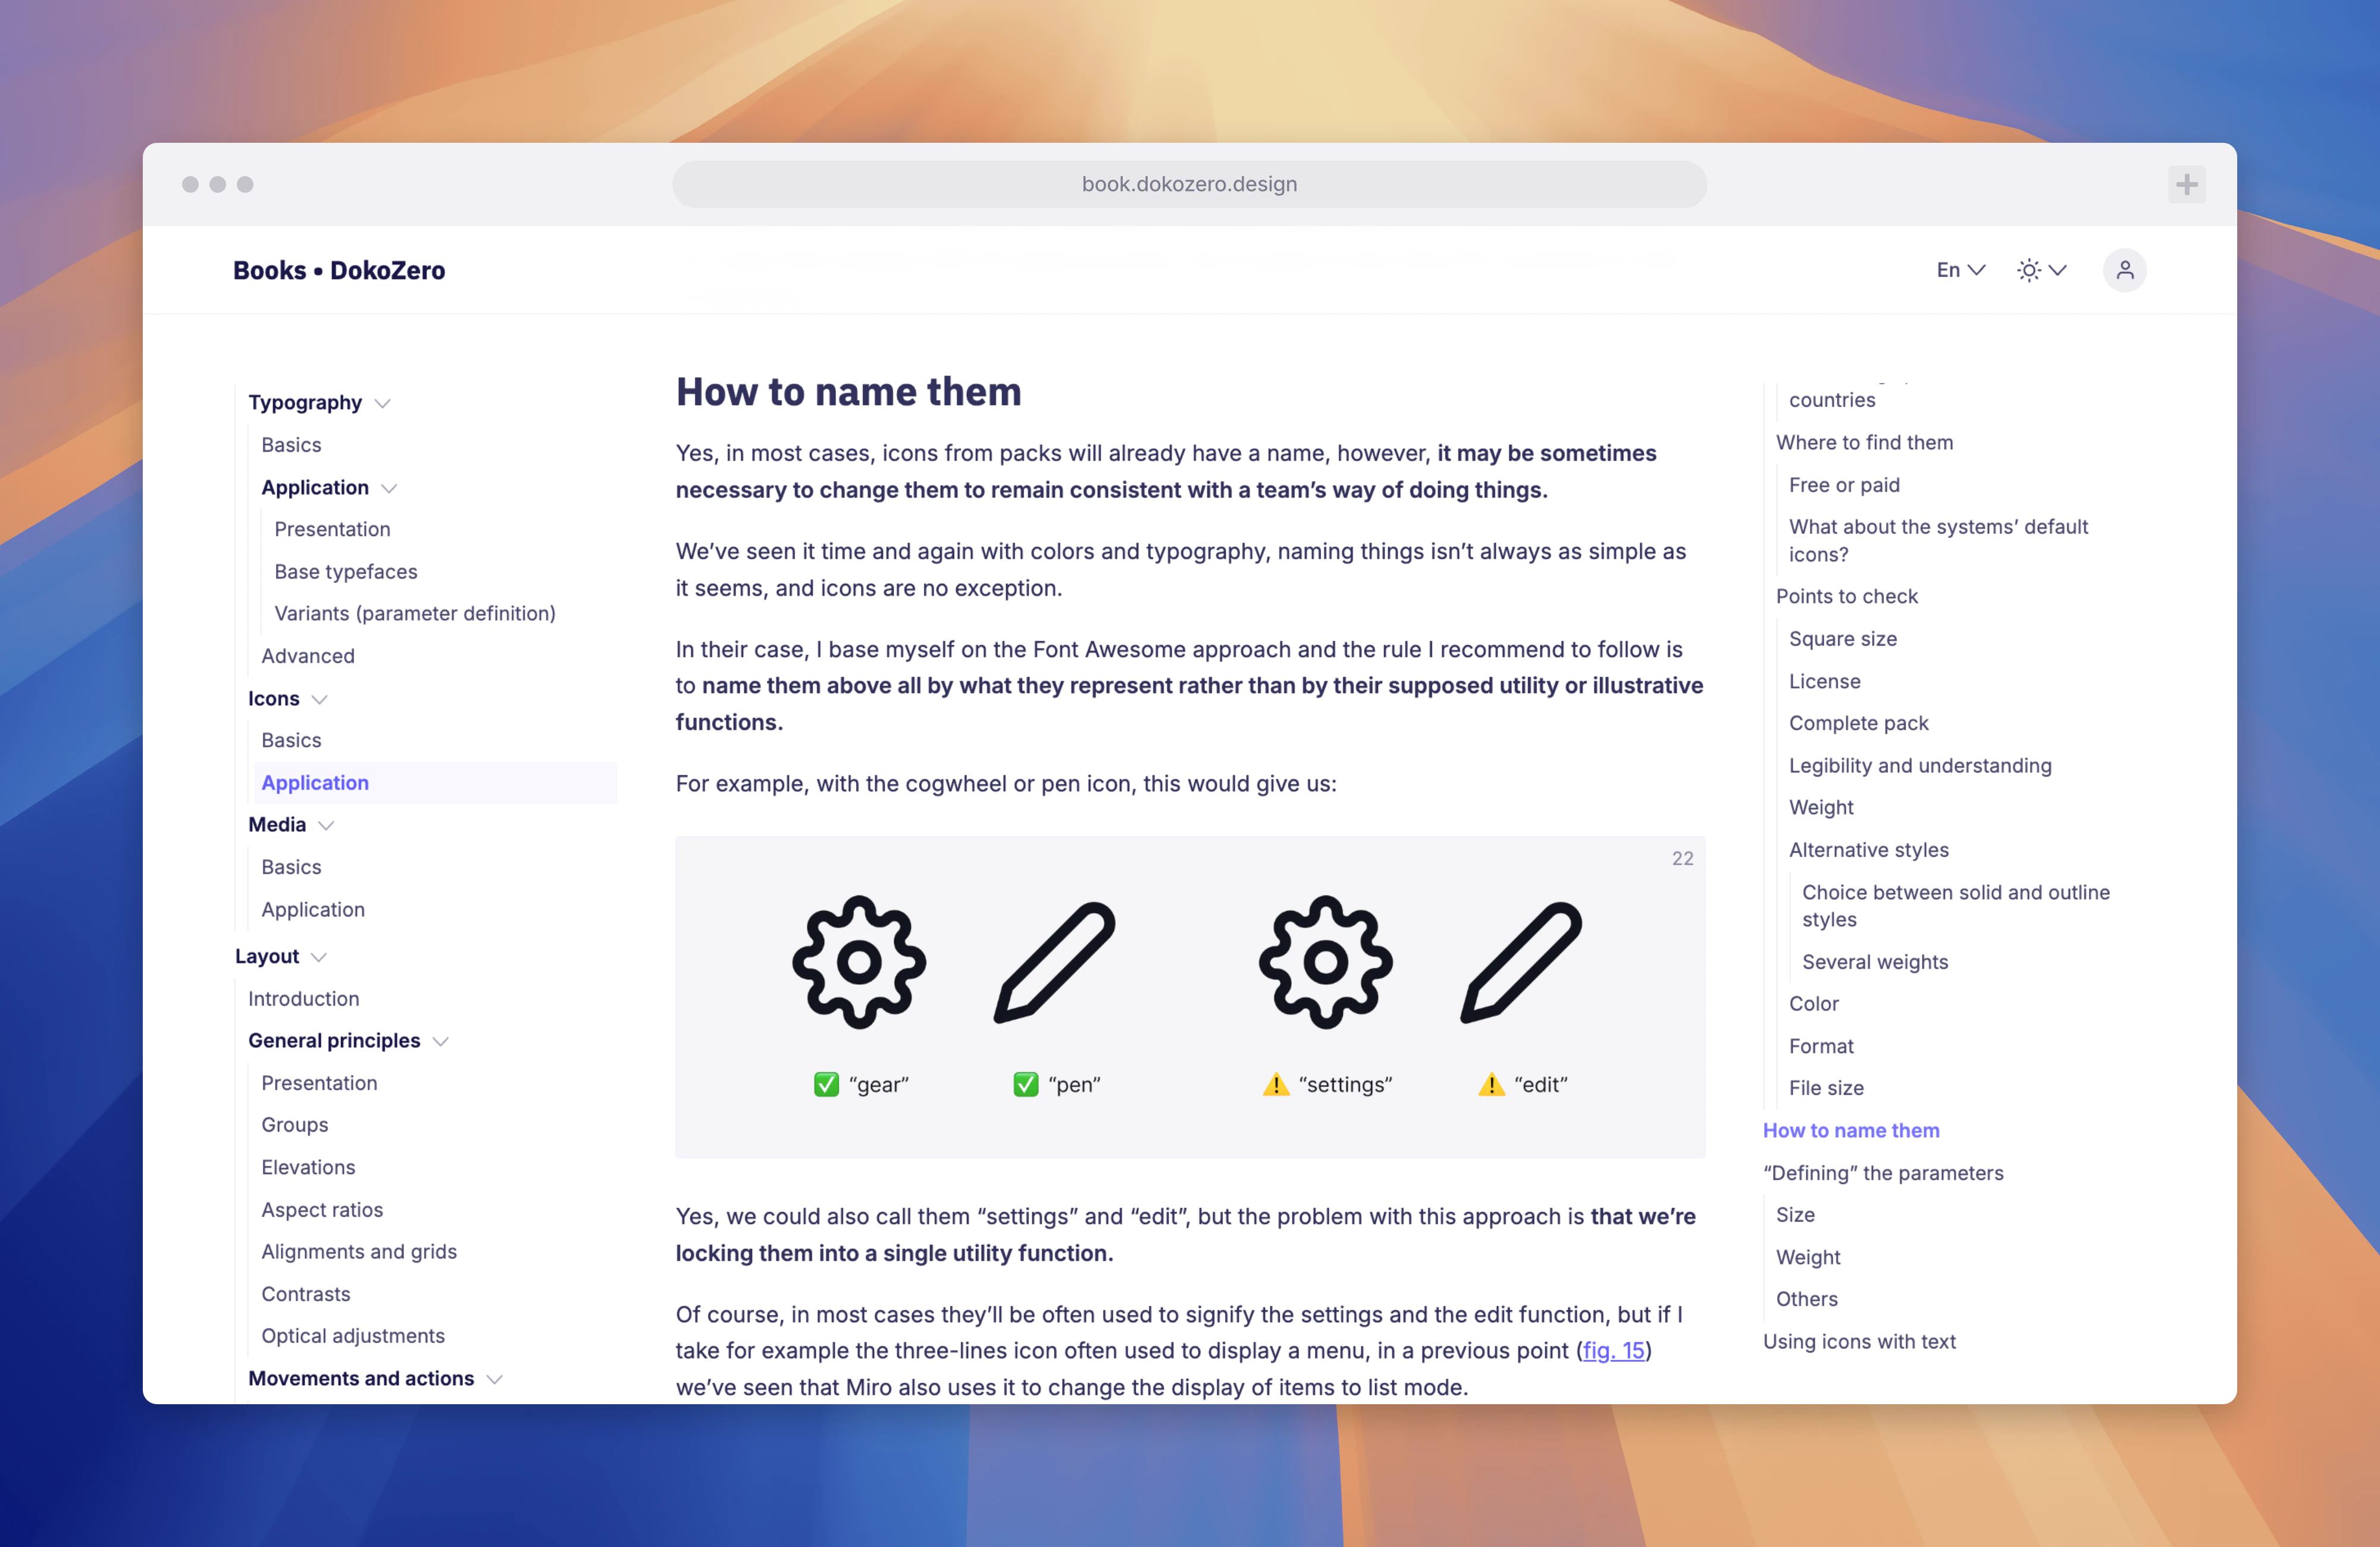Open the Groups page
Viewport: 2380px width, 1547px height.
pos(294,1125)
